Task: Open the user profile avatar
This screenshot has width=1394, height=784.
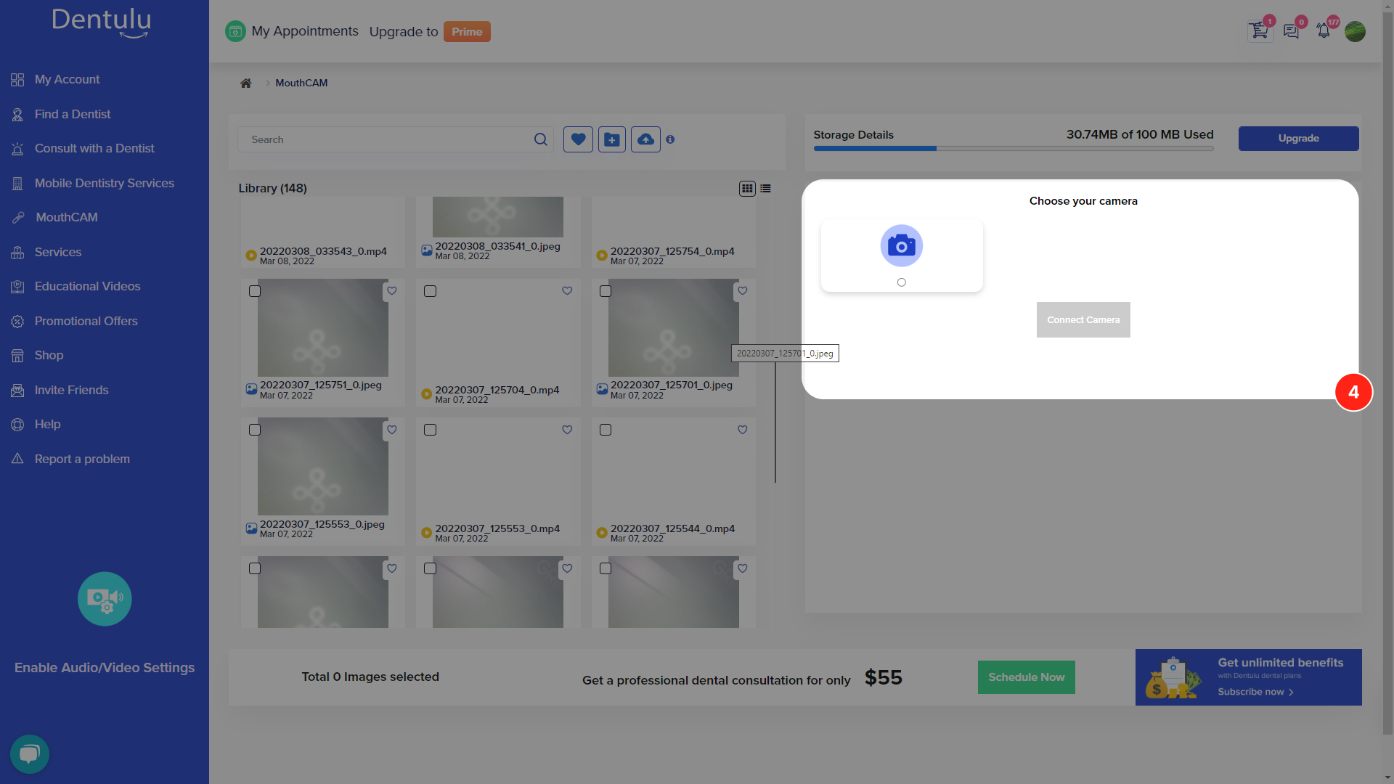Action: 1355,31
